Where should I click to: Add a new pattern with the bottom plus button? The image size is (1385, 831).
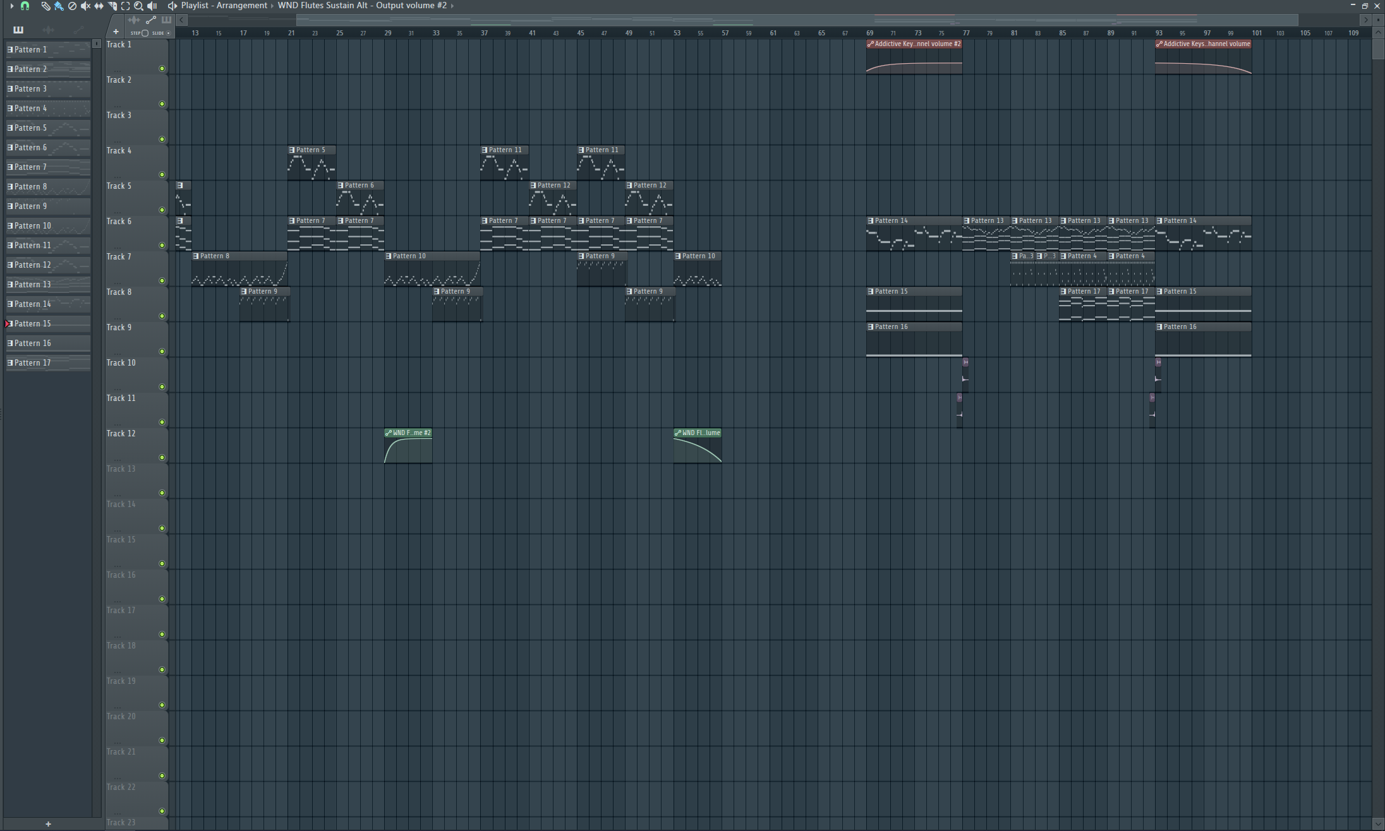click(x=48, y=823)
